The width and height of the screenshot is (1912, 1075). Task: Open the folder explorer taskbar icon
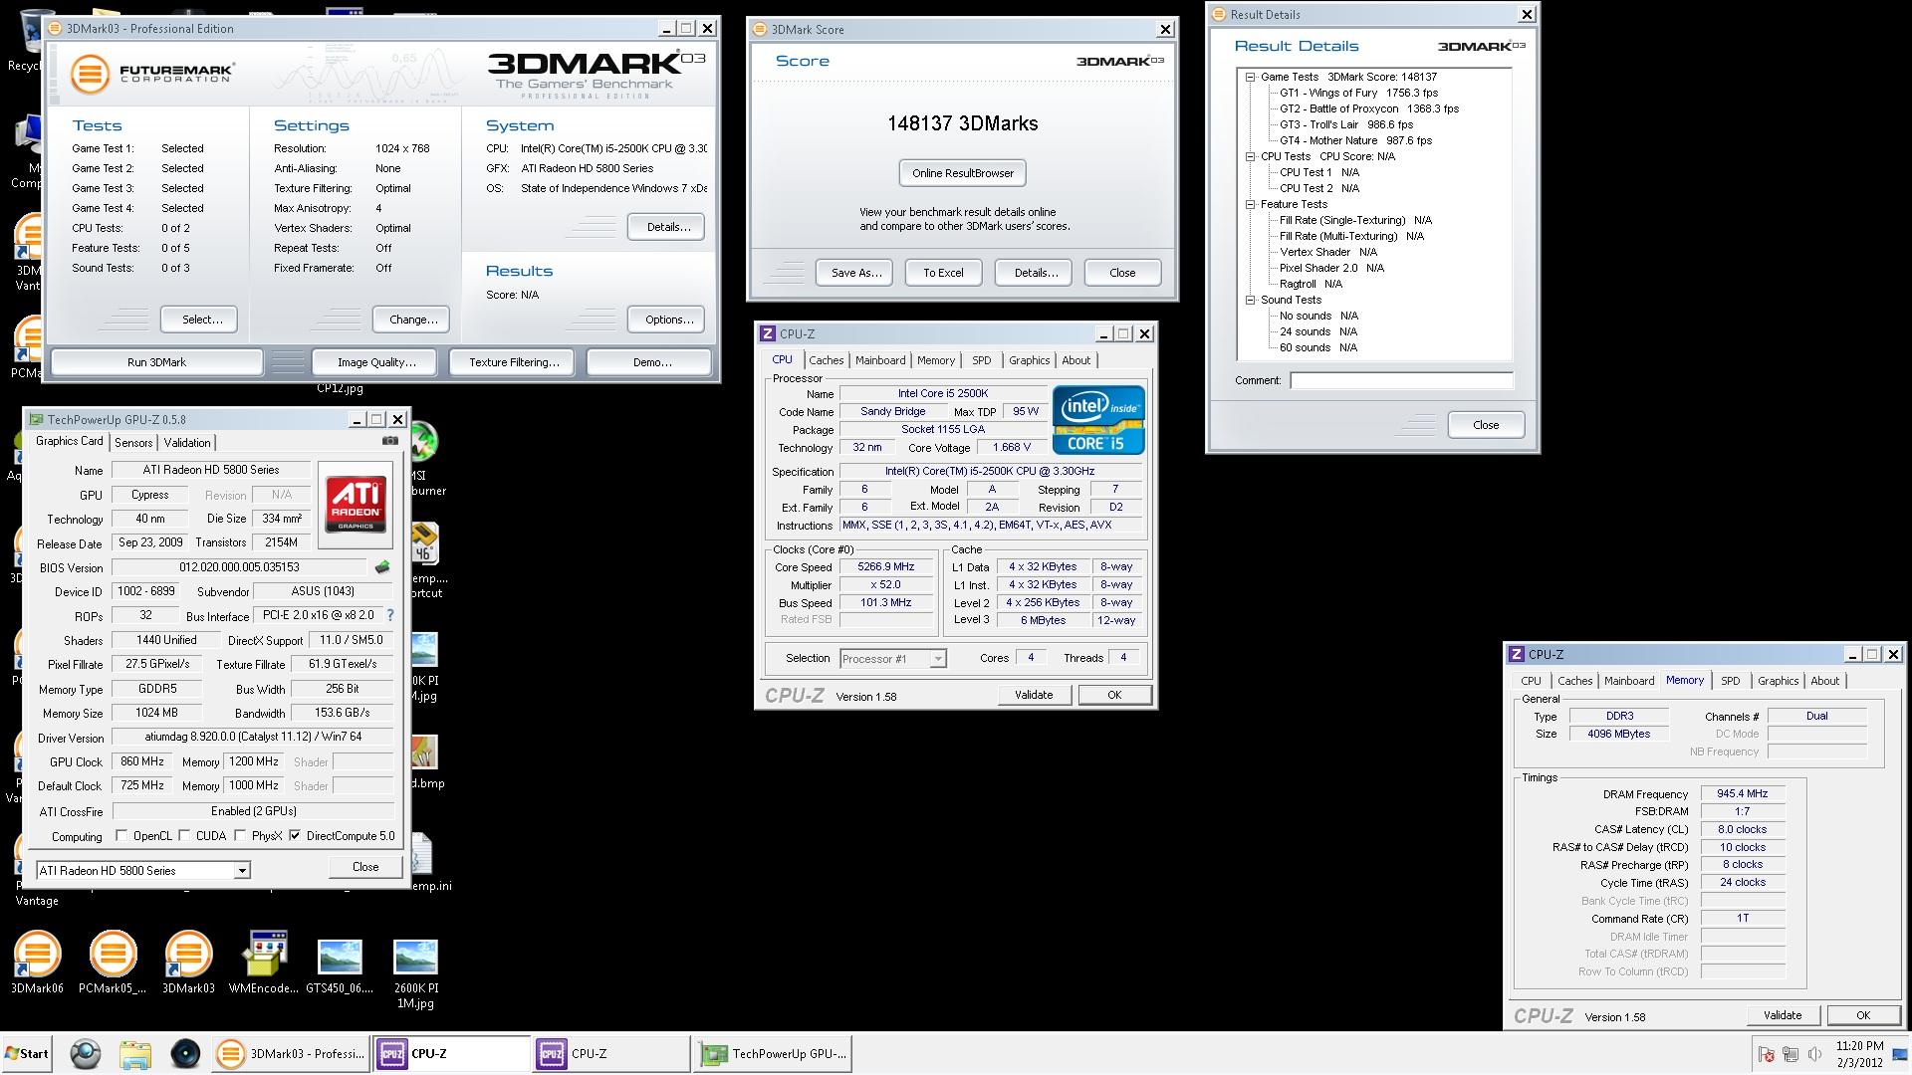[134, 1054]
